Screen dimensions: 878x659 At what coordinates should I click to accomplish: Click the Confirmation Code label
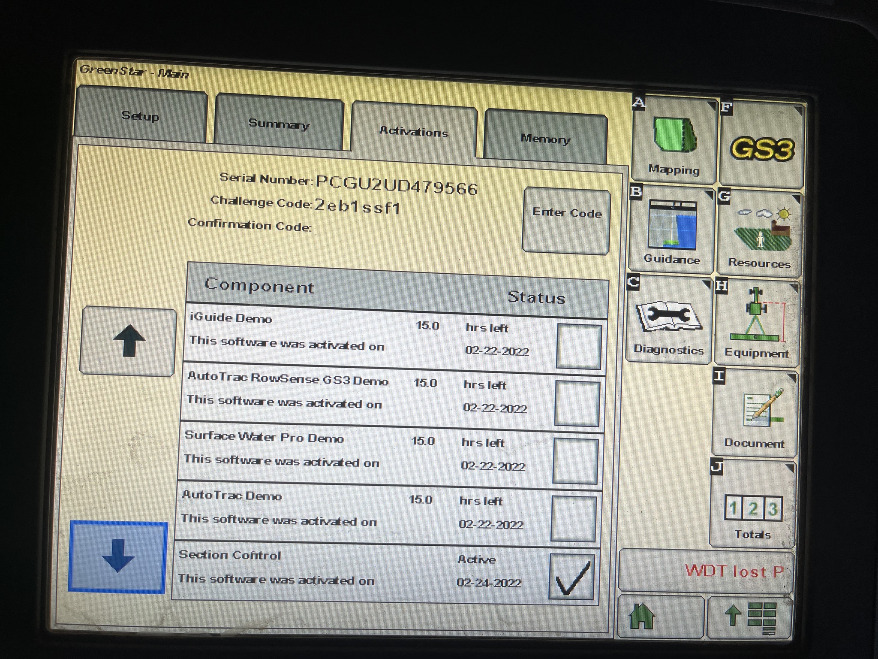coord(250,224)
